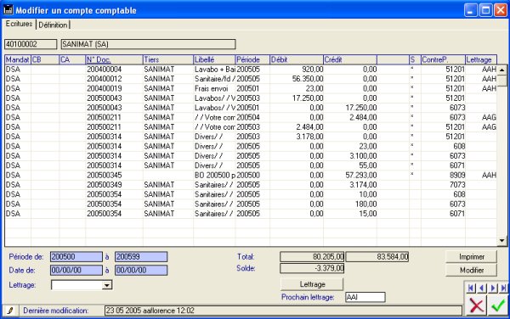Screen dimensions: 510x319
Task: Click the Période de field 200500
Action: coord(76,257)
